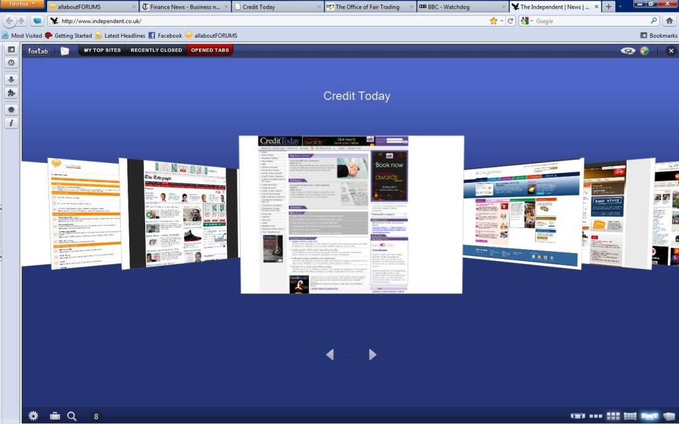This screenshot has width=679, height=424.
Task: Expand the list all tabs dropdown arrow
Action: click(620, 7)
